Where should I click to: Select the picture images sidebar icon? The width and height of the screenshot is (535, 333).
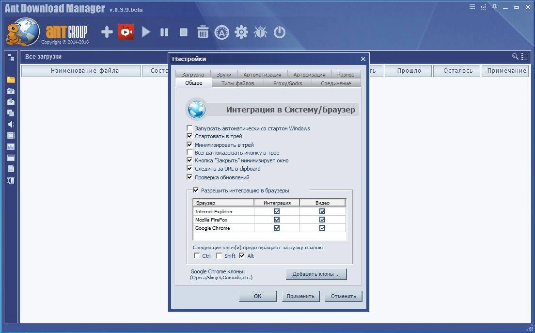[11, 147]
